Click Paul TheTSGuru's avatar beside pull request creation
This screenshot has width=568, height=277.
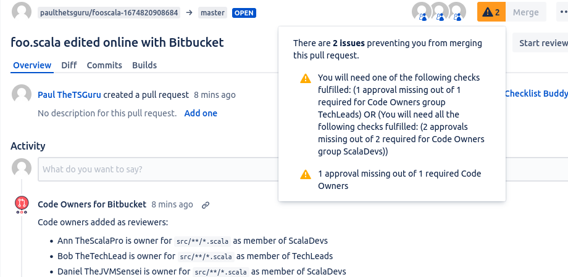click(22, 94)
